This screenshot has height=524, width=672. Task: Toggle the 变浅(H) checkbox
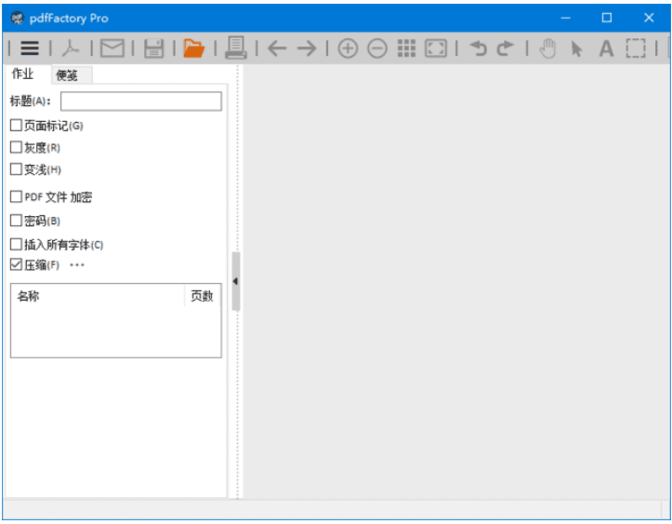[16, 169]
